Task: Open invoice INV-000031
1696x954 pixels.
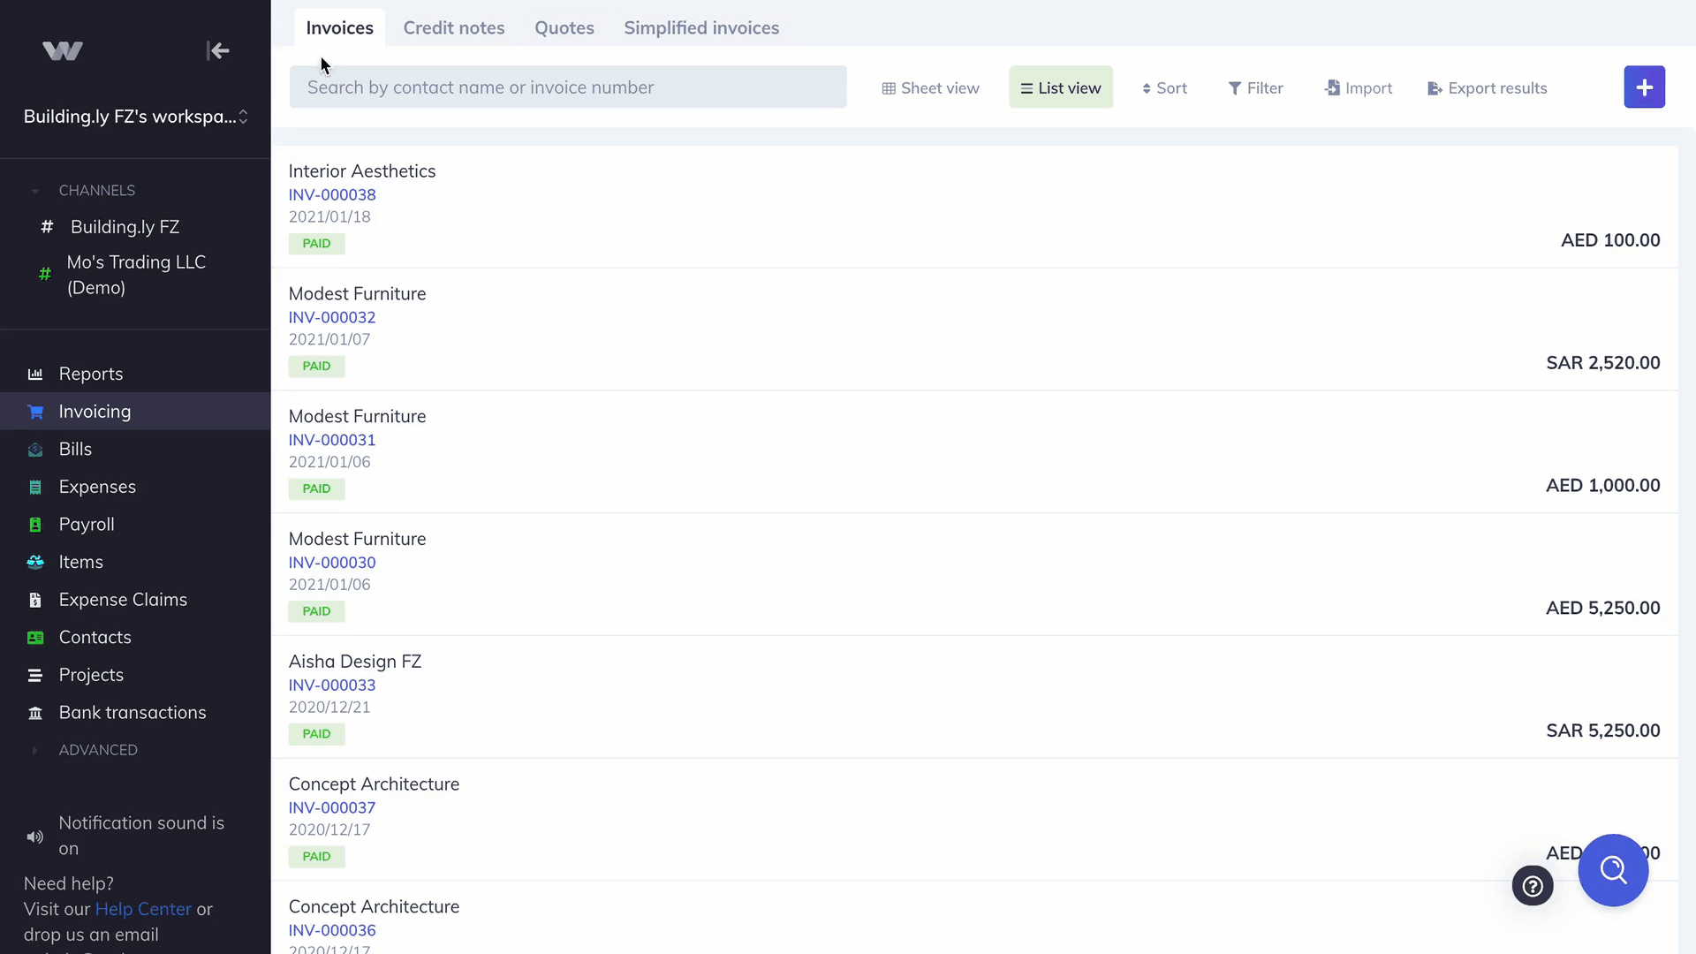Action: (x=332, y=440)
